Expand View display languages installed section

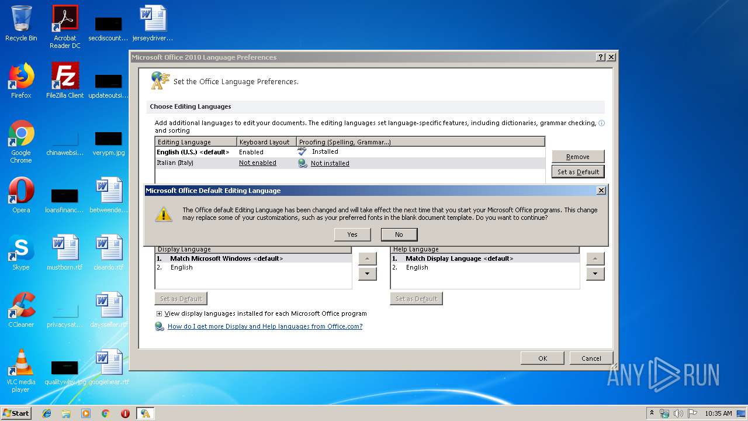159,314
